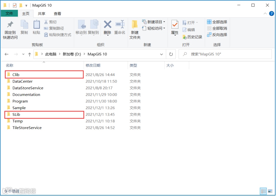Click the Paste clipboard icon
The height and width of the screenshot is (196, 276).
[37, 27]
